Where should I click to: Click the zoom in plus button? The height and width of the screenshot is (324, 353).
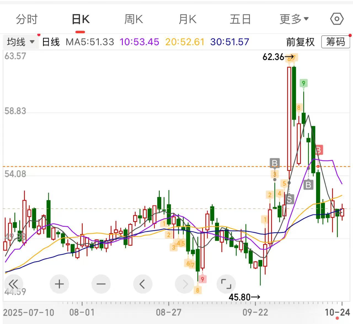coord(59,284)
